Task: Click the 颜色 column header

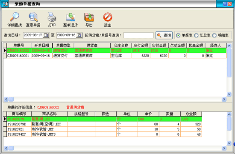Action: coord(106,114)
